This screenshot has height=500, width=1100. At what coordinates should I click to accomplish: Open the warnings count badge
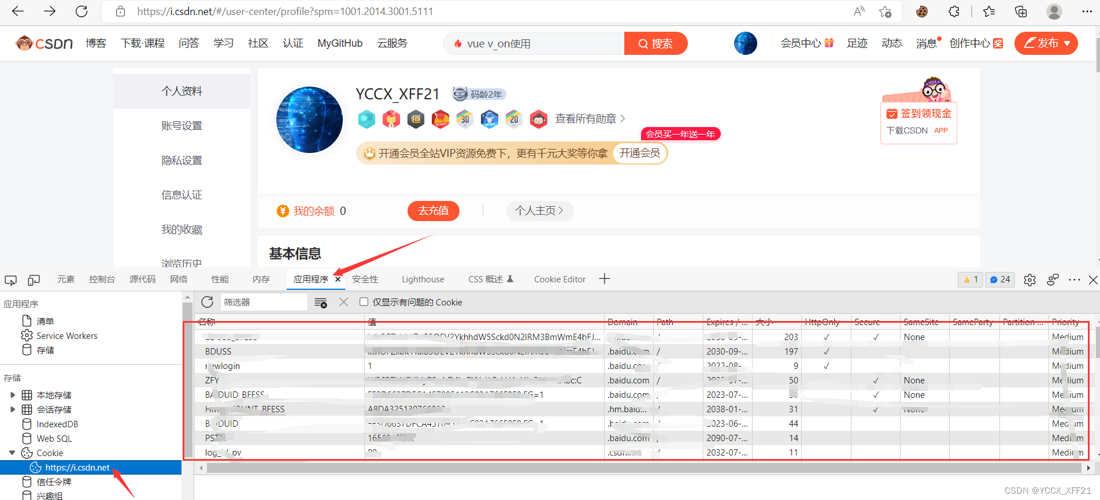[x=971, y=279]
